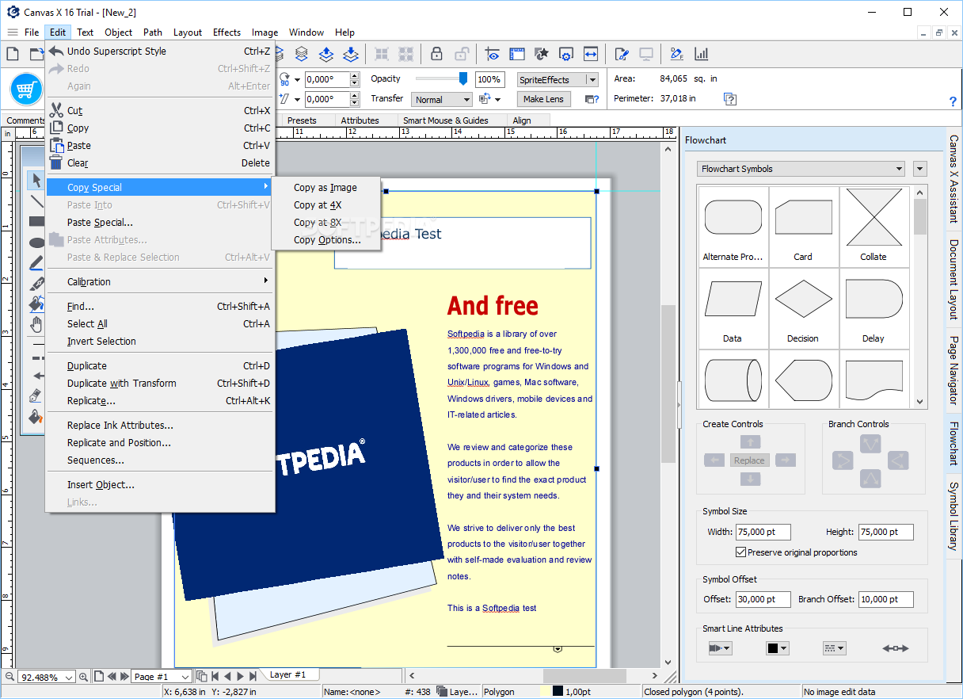Open the Text menu
Screen dimensions: 963x699
click(x=86, y=32)
